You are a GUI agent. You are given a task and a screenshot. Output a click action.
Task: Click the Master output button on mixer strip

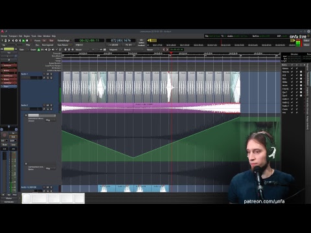[8, 198]
